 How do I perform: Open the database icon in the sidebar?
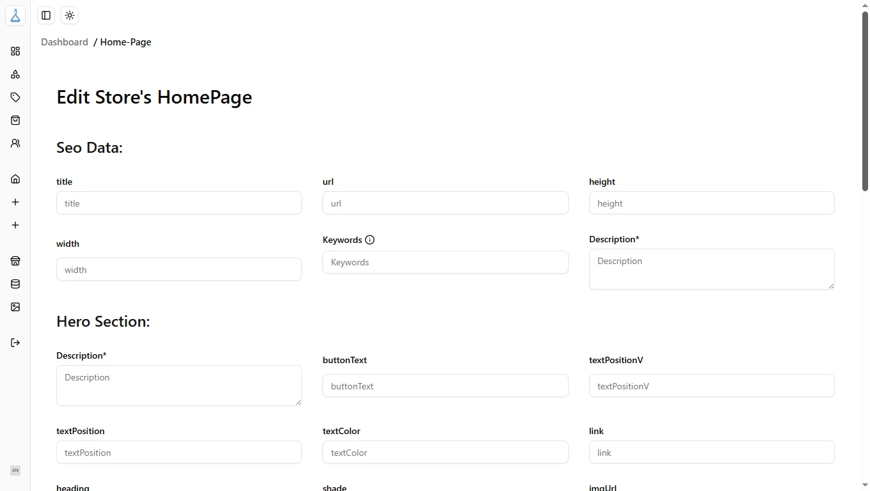pyautogui.click(x=15, y=284)
